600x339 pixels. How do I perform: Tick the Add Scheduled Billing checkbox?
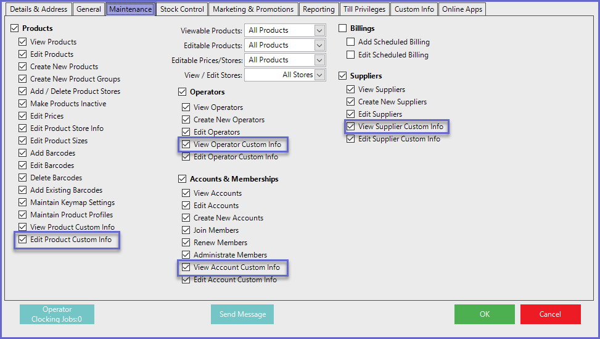(351, 42)
